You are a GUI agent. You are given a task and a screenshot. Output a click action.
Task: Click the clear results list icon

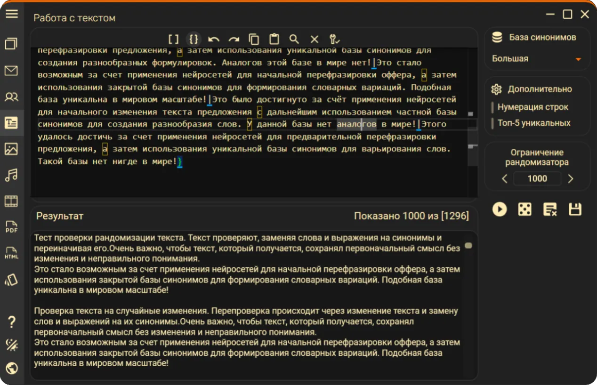point(550,209)
